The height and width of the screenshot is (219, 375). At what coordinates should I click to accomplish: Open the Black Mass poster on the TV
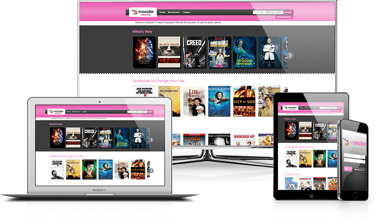[x=169, y=52]
